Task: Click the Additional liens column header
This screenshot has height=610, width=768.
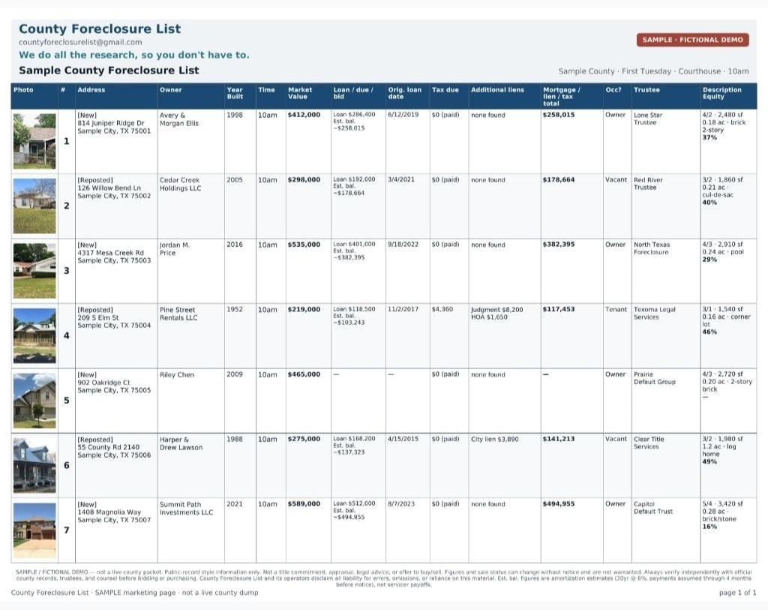Action: click(x=497, y=90)
